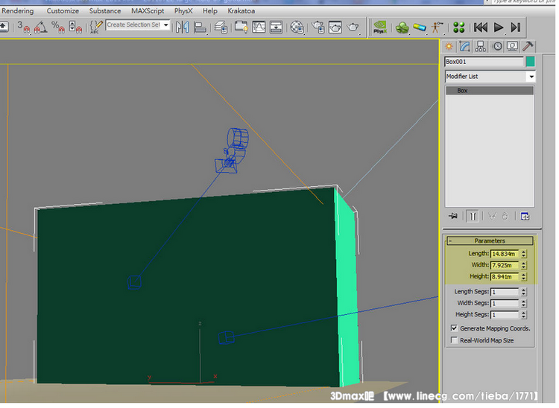Toggle the Percent Snap tool
This screenshot has width=559, height=408.
click(57, 27)
